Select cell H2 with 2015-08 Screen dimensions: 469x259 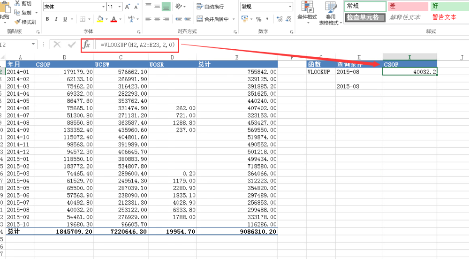pos(359,72)
